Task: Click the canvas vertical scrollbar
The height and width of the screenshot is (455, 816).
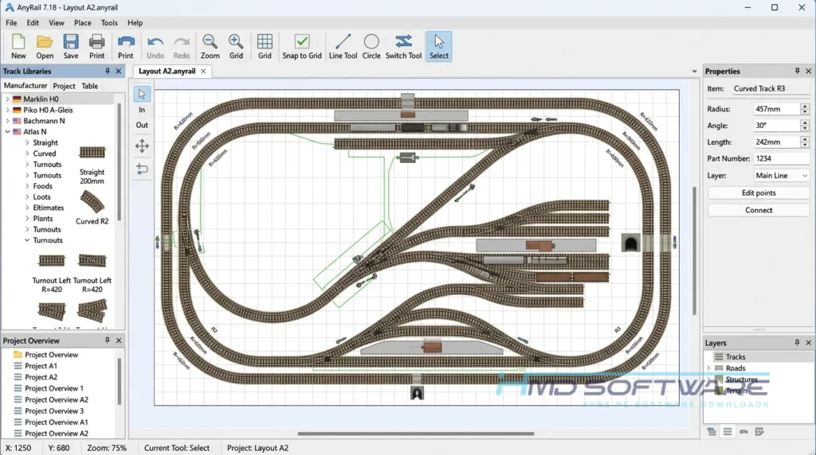Action: point(694,251)
